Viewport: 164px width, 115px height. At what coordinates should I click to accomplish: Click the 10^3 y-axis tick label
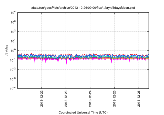(x=13, y=22)
